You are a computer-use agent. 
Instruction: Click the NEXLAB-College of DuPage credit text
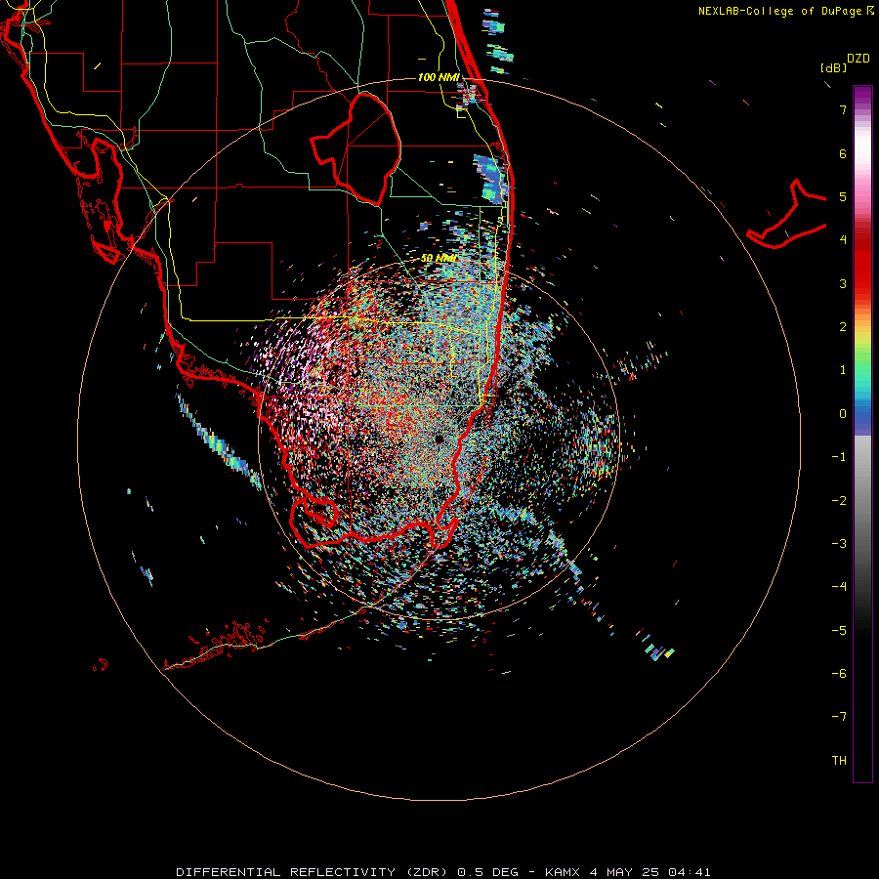click(x=781, y=11)
